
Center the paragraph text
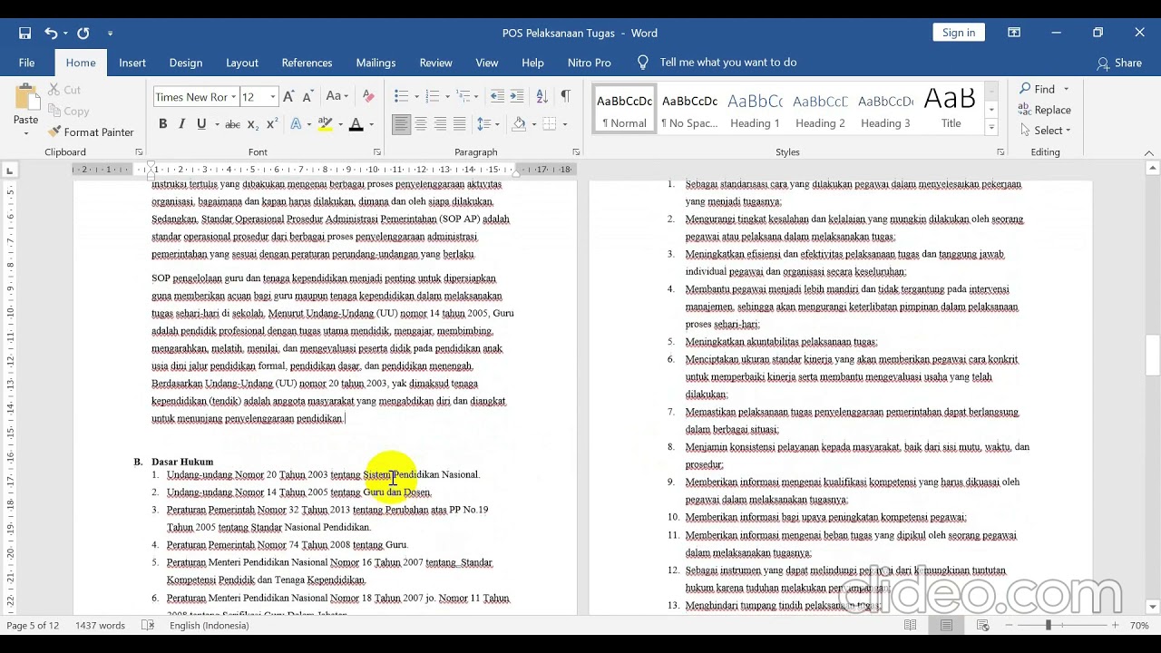[x=421, y=124]
